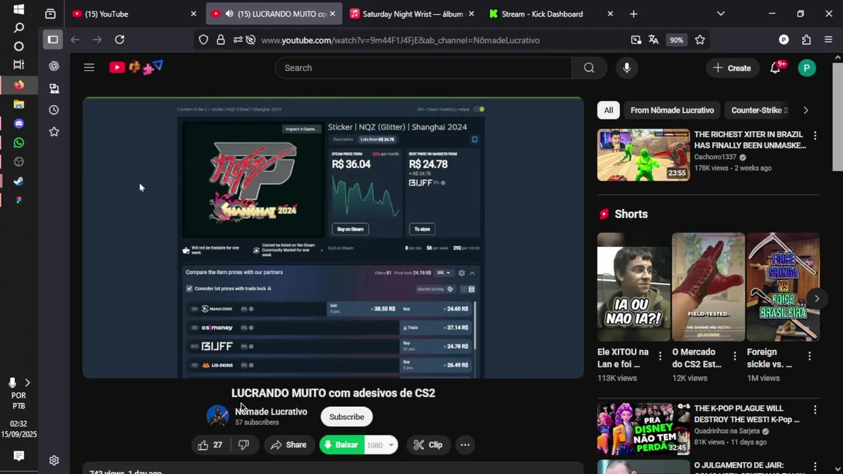Open the notifications bell

tap(775, 68)
